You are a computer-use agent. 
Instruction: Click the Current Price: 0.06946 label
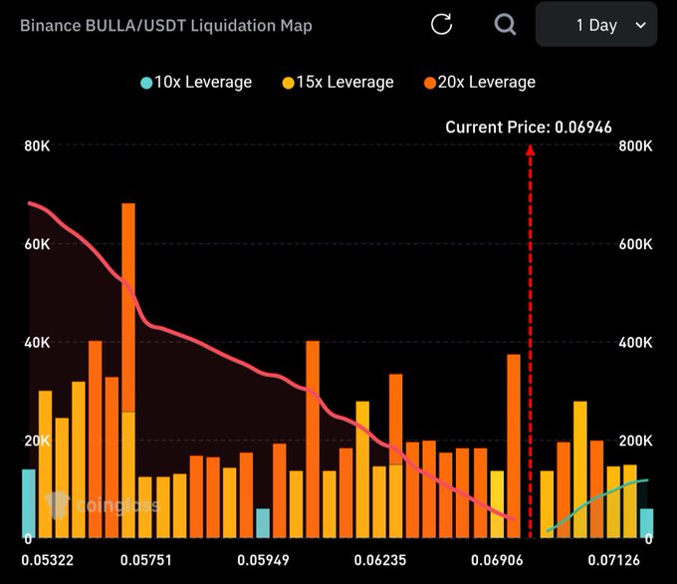tap(529, 128)
